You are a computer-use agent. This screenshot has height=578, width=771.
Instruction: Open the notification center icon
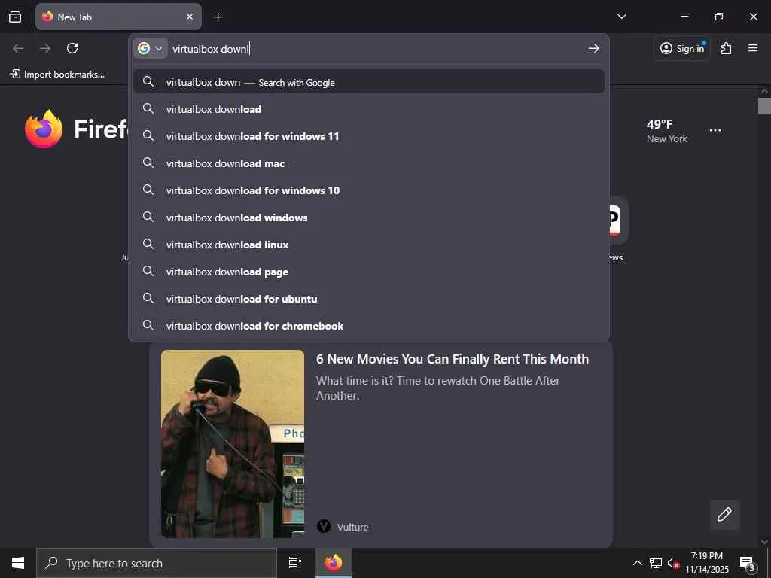click(x=747, y=563)
